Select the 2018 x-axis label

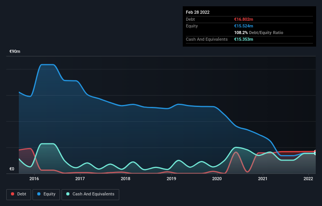pos(126,179)
